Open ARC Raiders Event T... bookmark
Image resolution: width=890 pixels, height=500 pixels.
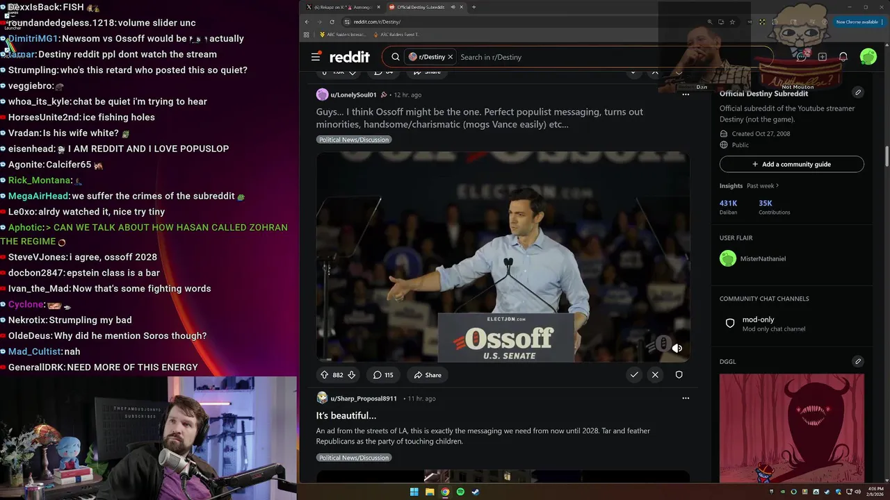coord(397,34)
